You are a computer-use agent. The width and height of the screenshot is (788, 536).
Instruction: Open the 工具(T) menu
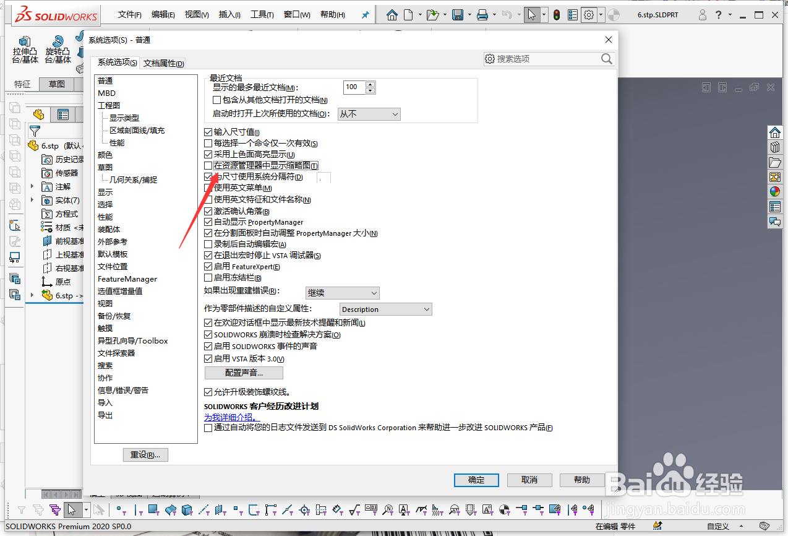point(262,15)
